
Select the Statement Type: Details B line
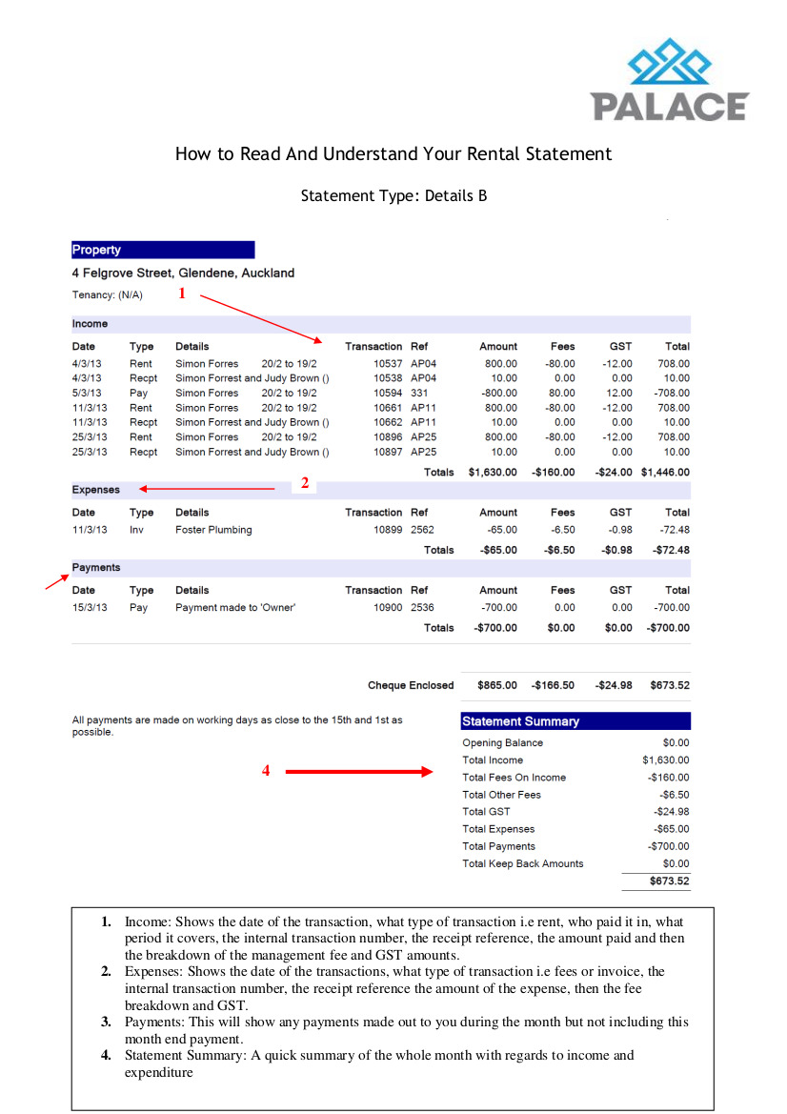pos(393,195)
